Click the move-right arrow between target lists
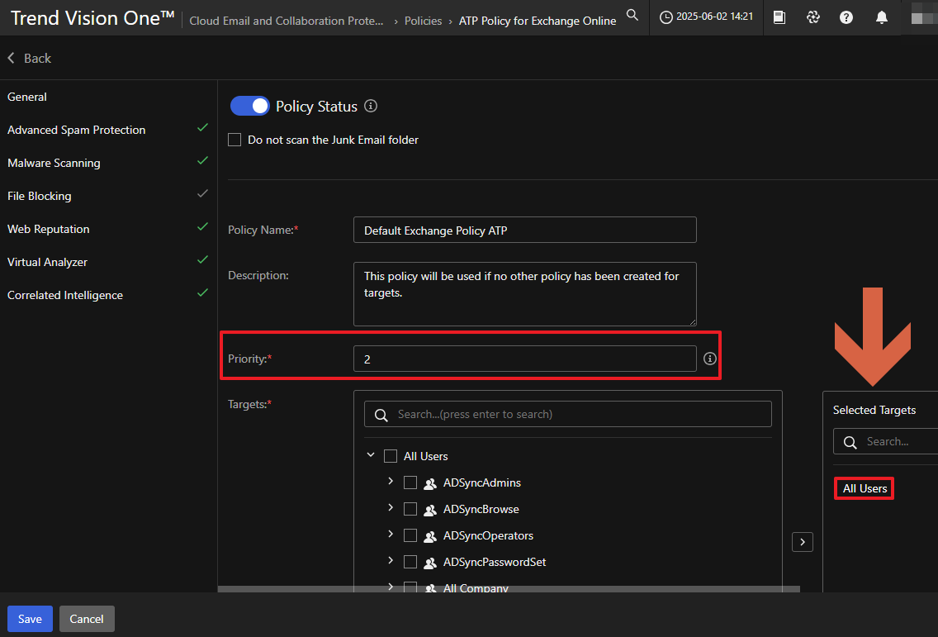Viewport: 938px width, 637px height. pos(802,542)
